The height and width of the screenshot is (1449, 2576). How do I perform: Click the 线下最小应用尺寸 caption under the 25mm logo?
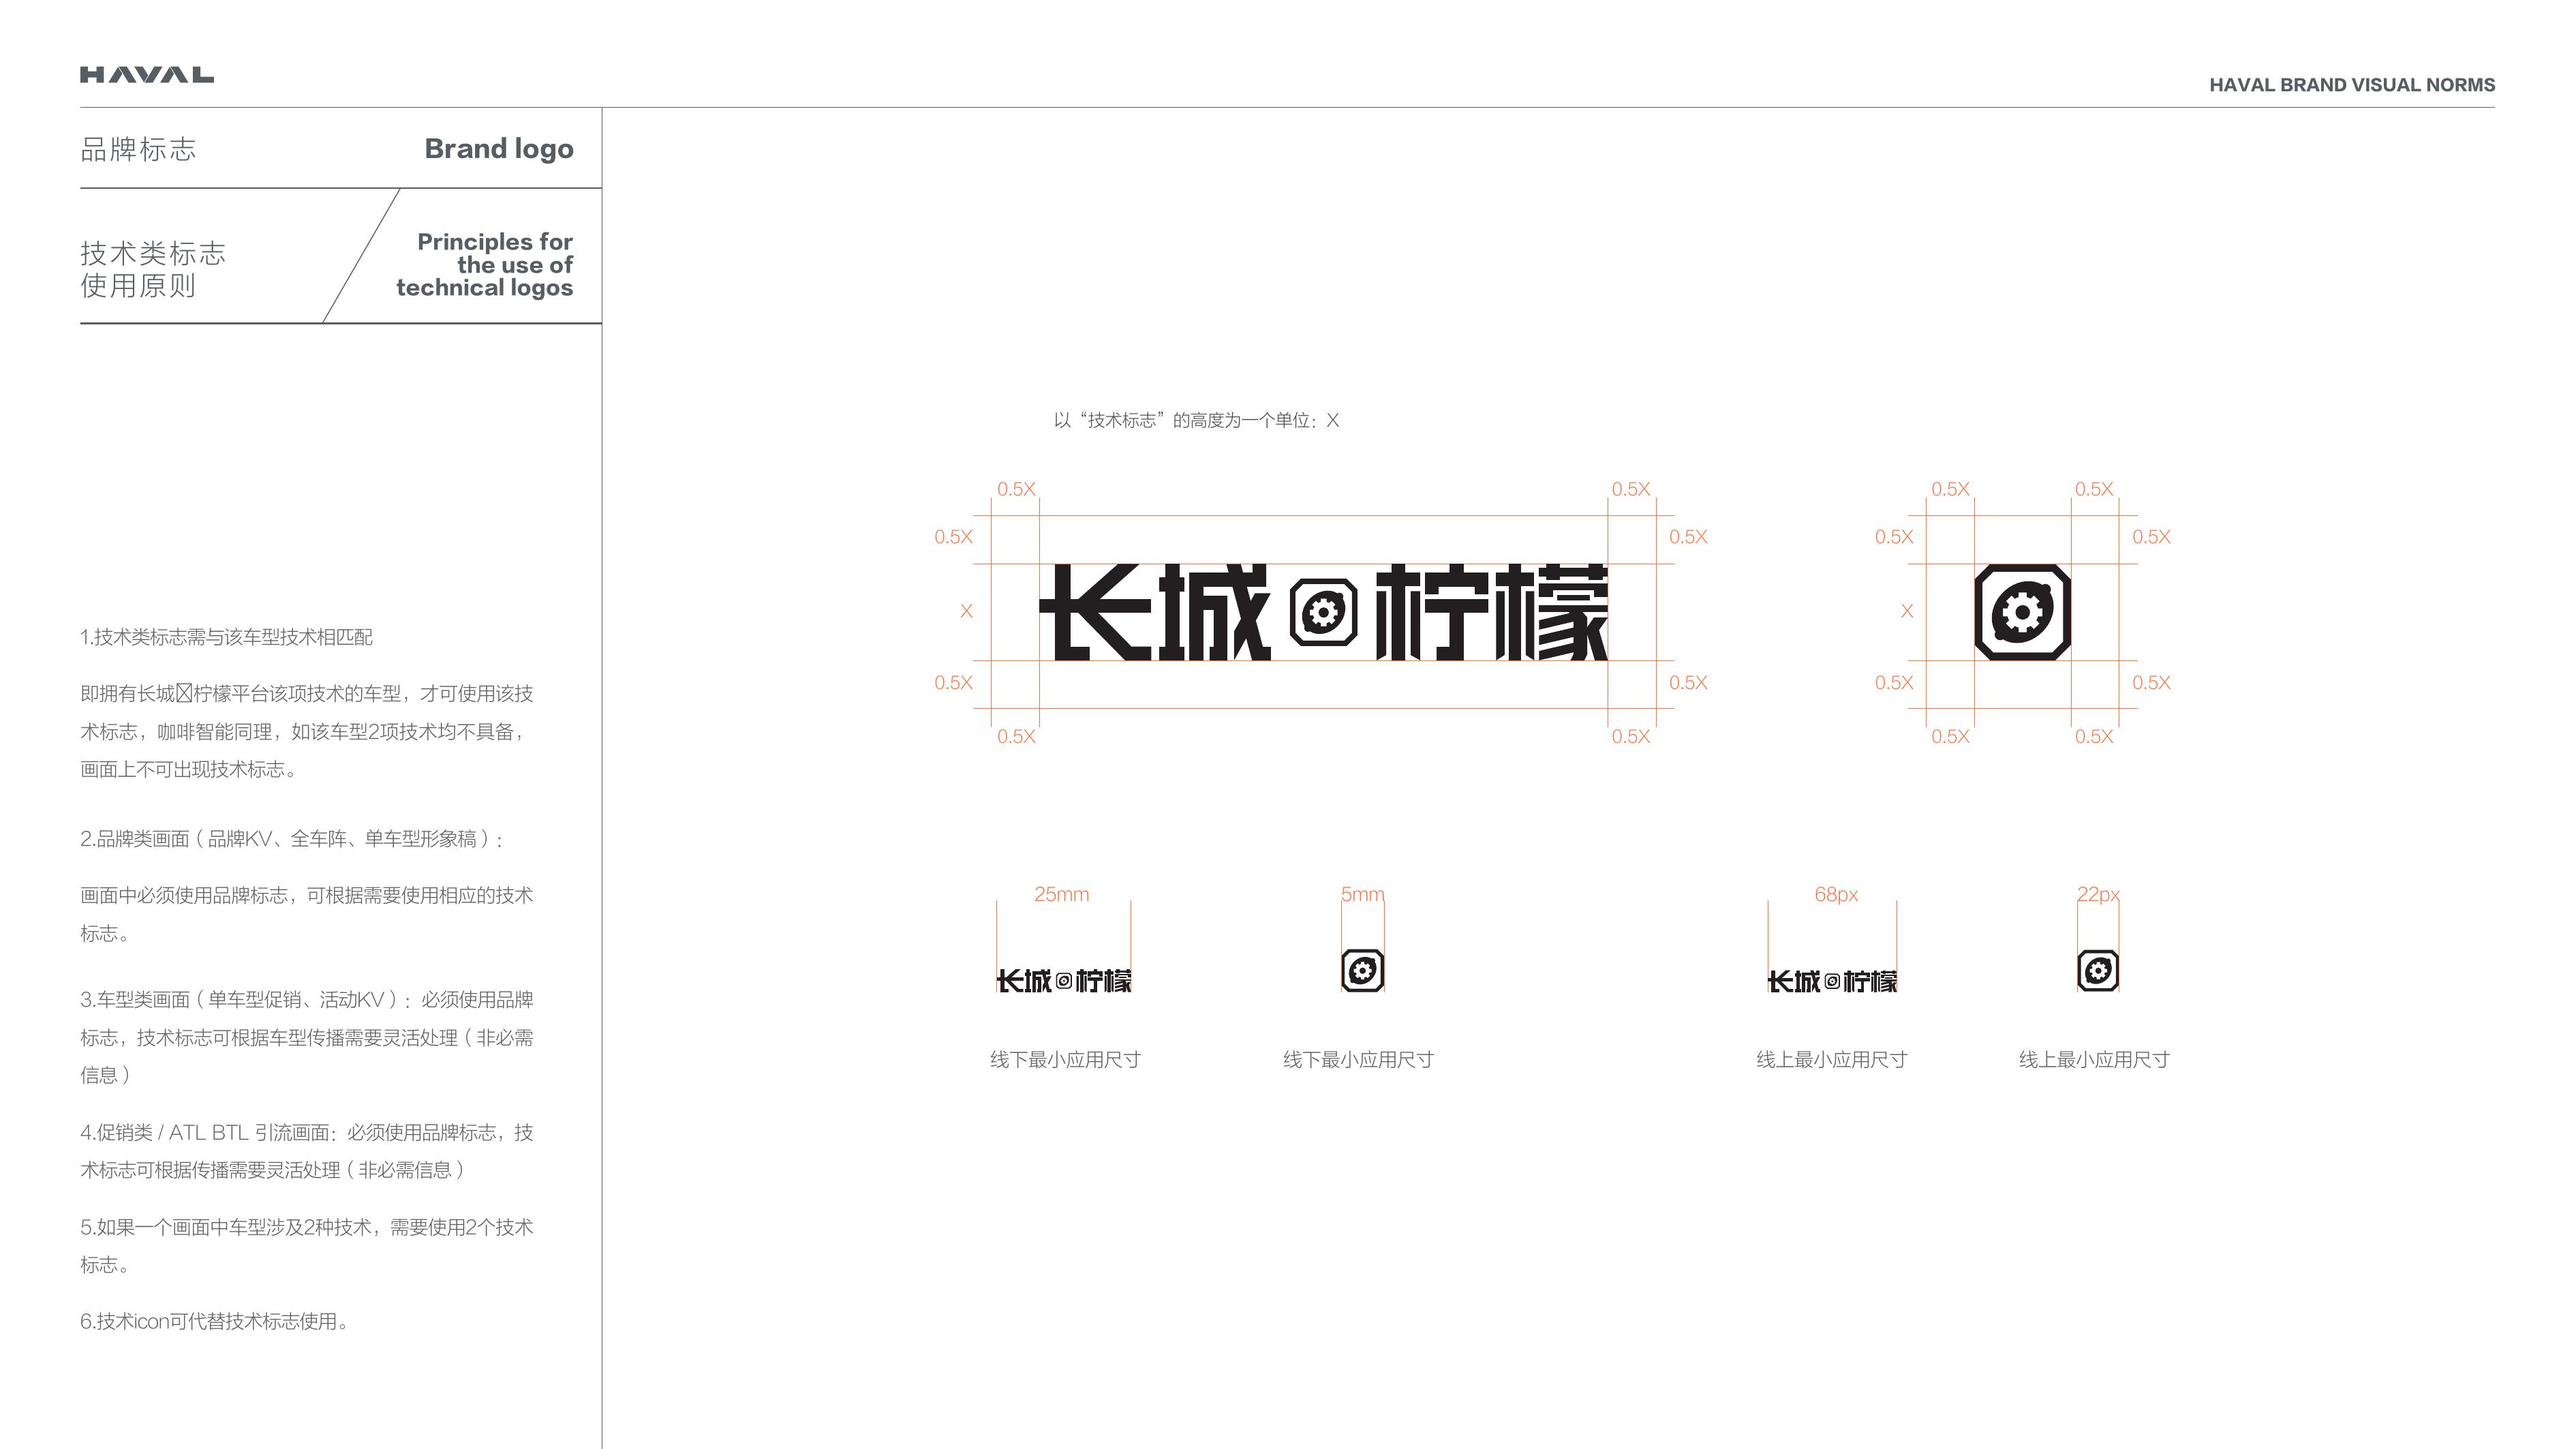point(1066,1059)
